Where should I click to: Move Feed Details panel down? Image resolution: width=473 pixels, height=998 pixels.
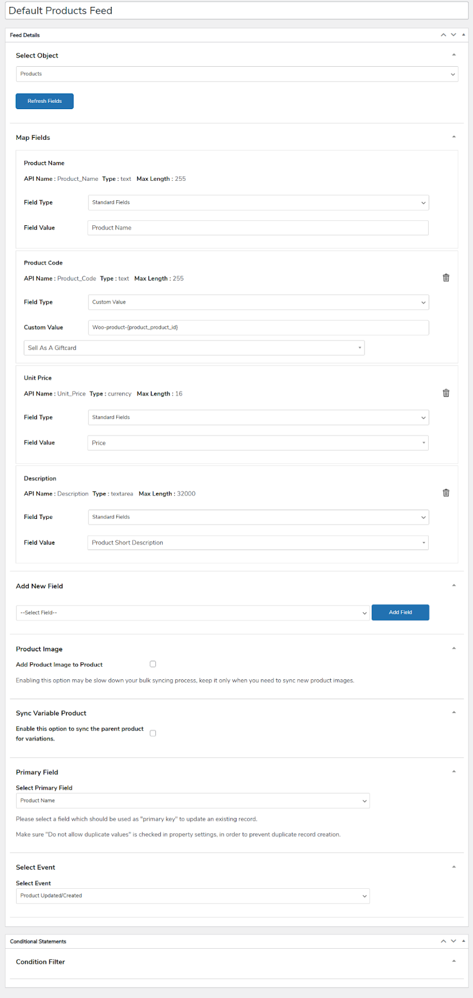pos(454,35)
